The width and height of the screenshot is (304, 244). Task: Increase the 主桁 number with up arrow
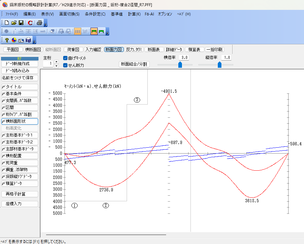pos(56,62)
